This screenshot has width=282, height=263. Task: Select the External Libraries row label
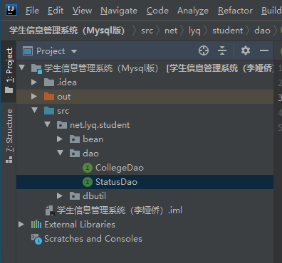pyautogui.click(x=80, y=225)
